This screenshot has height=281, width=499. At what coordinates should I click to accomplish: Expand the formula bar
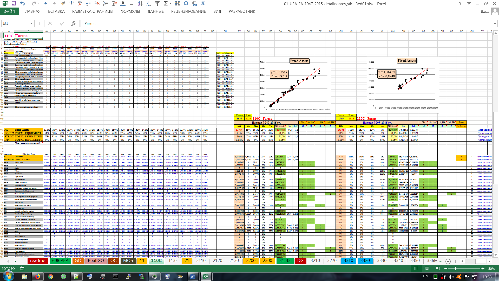click(495, 23)
